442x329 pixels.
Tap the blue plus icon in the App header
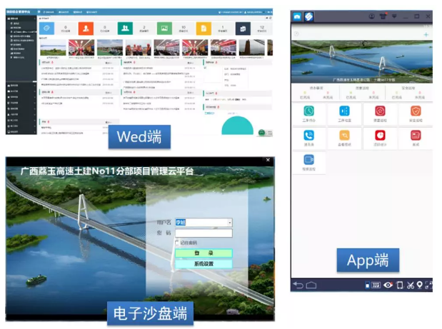coord(426,34)
